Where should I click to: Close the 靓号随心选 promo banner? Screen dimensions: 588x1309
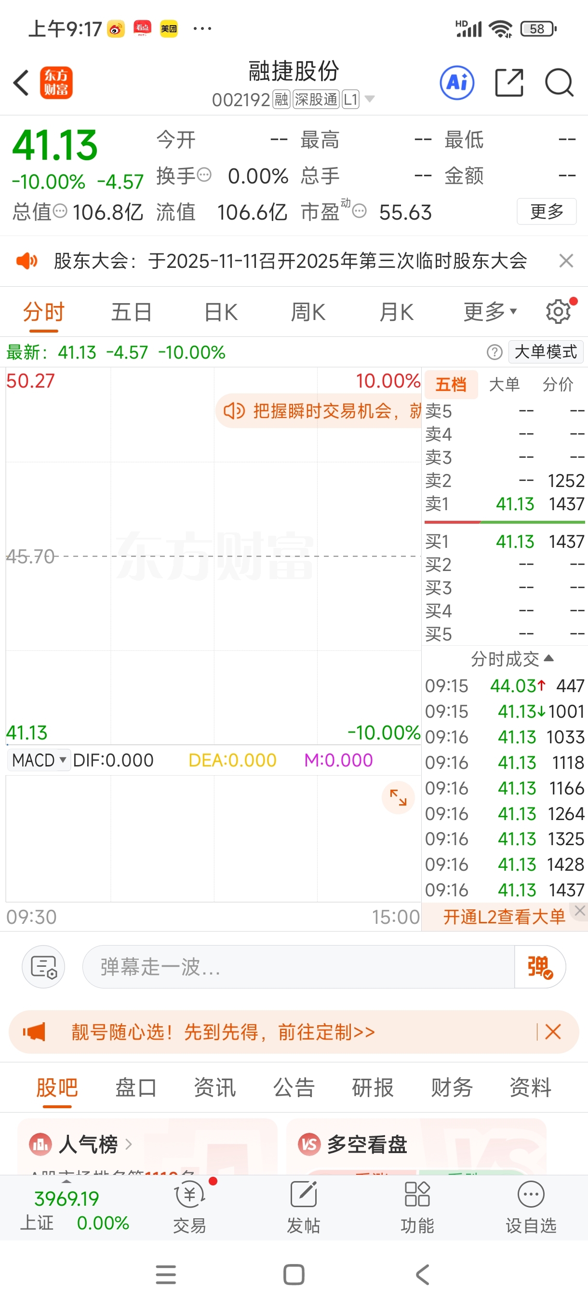(553, 1031)
